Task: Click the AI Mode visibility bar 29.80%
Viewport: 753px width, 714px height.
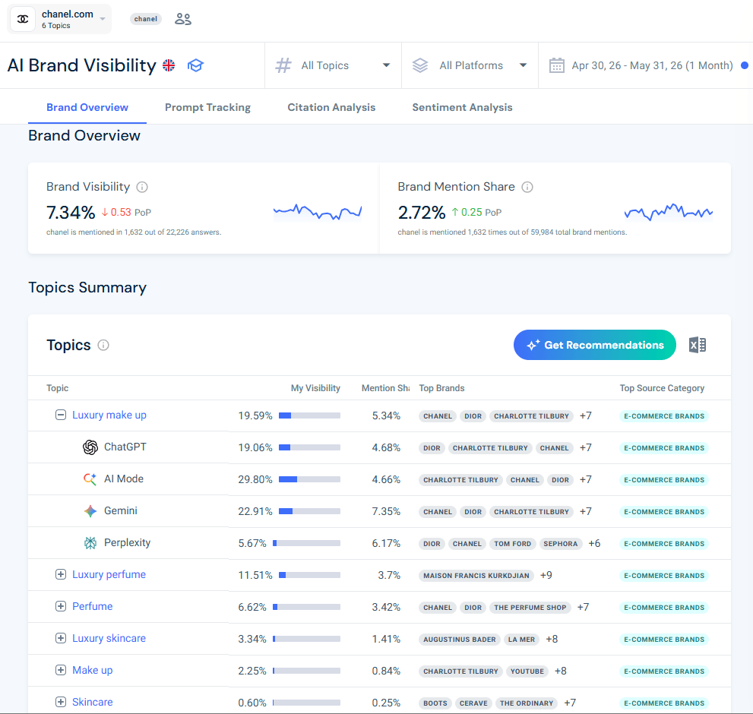Action: pyautogui.click(x=309, y=479)
